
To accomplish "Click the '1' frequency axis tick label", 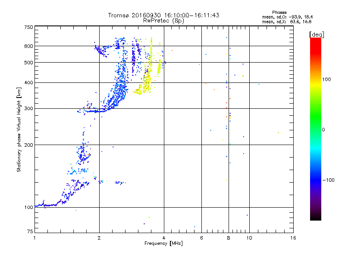I will pyautogui.click(x=34, y=238).
